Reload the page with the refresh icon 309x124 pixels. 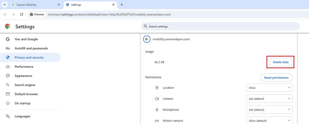22,14
